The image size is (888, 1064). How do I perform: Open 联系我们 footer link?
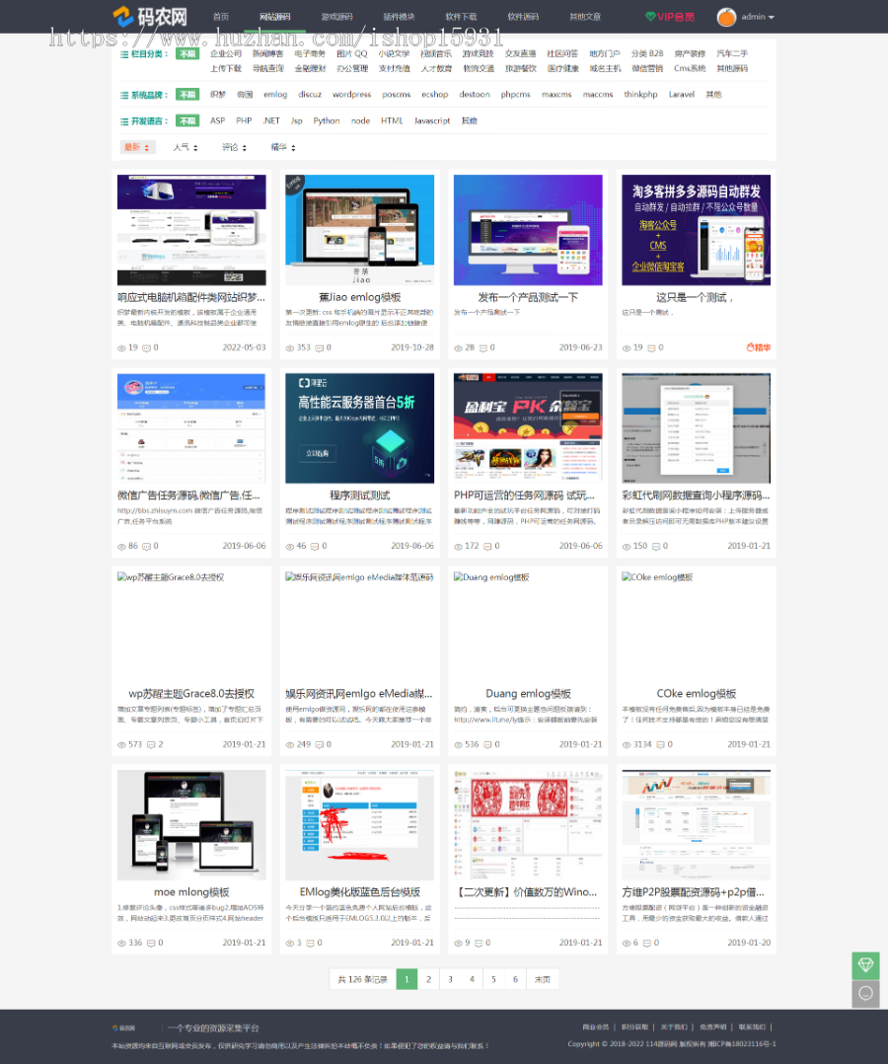pyautogui.click(x=752, y=1026)
